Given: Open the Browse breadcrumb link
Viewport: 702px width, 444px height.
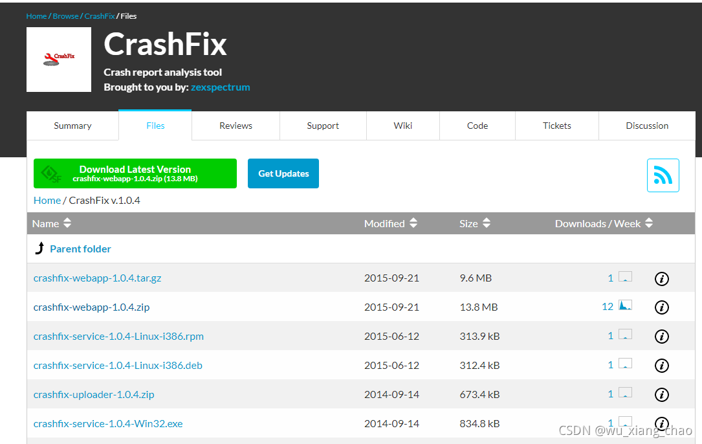Looking at the screenshot, I should pyautogui.click(x=65, y=16).
